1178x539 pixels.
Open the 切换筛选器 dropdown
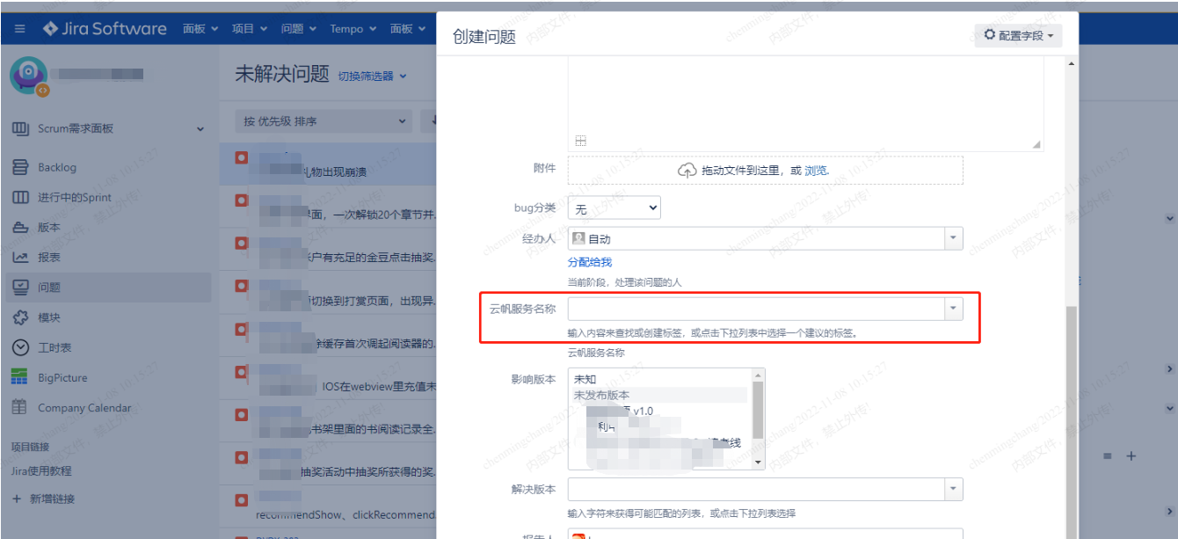373,76
